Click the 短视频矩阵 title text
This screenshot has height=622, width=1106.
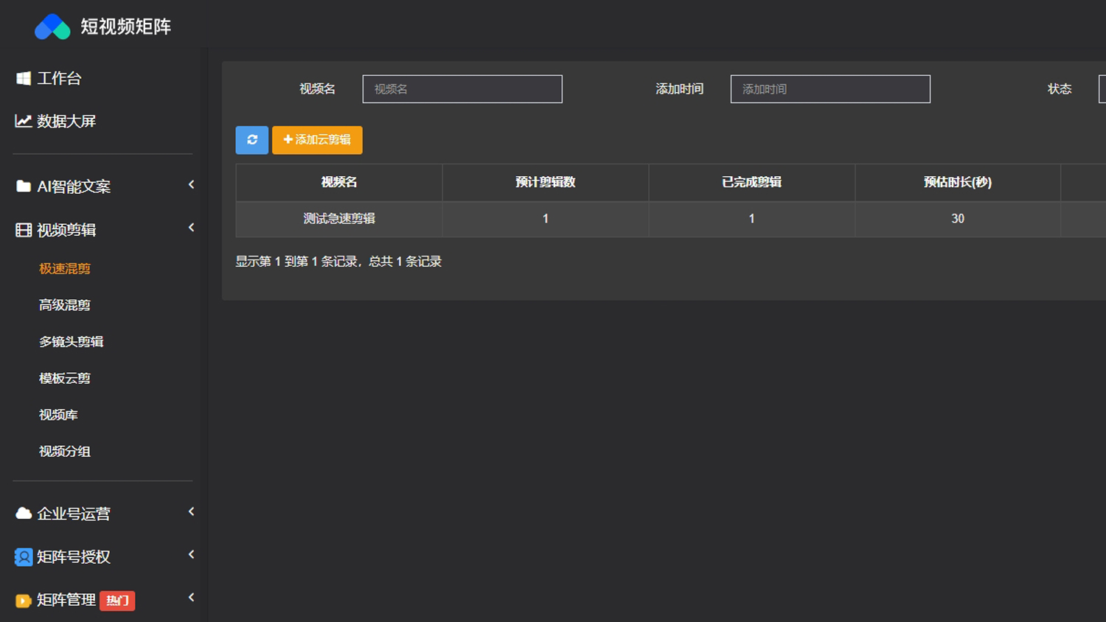coord(126,27)
